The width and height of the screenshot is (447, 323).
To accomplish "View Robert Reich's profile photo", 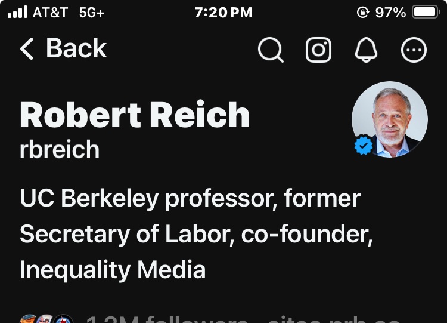I will point(390,119).
